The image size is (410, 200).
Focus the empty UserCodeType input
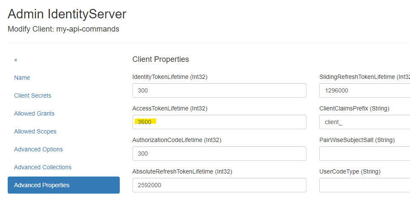pyautogui.click(x=364, y=185)
